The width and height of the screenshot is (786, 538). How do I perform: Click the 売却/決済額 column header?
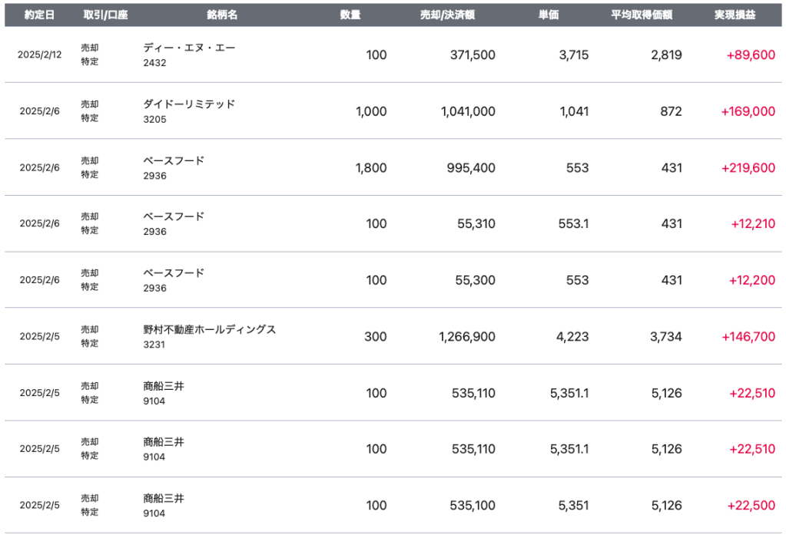point(447,15)
